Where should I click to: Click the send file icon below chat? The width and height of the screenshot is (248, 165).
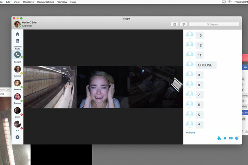(218, 138)
